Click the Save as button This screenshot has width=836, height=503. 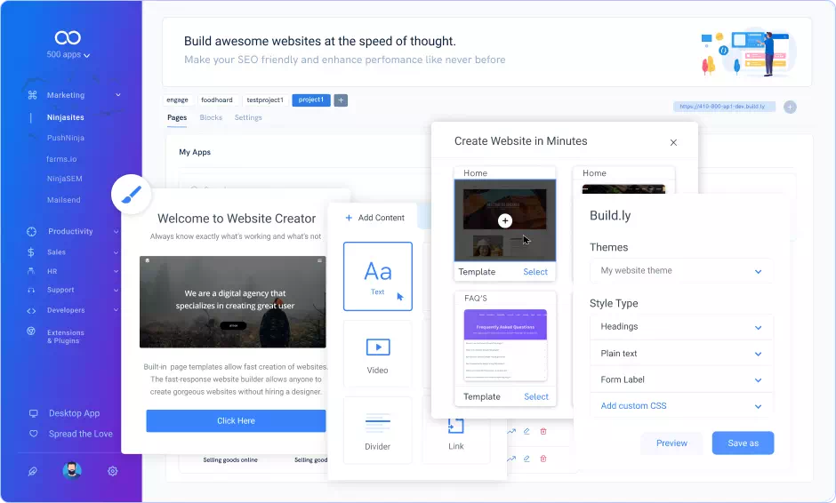pos(743,443)
